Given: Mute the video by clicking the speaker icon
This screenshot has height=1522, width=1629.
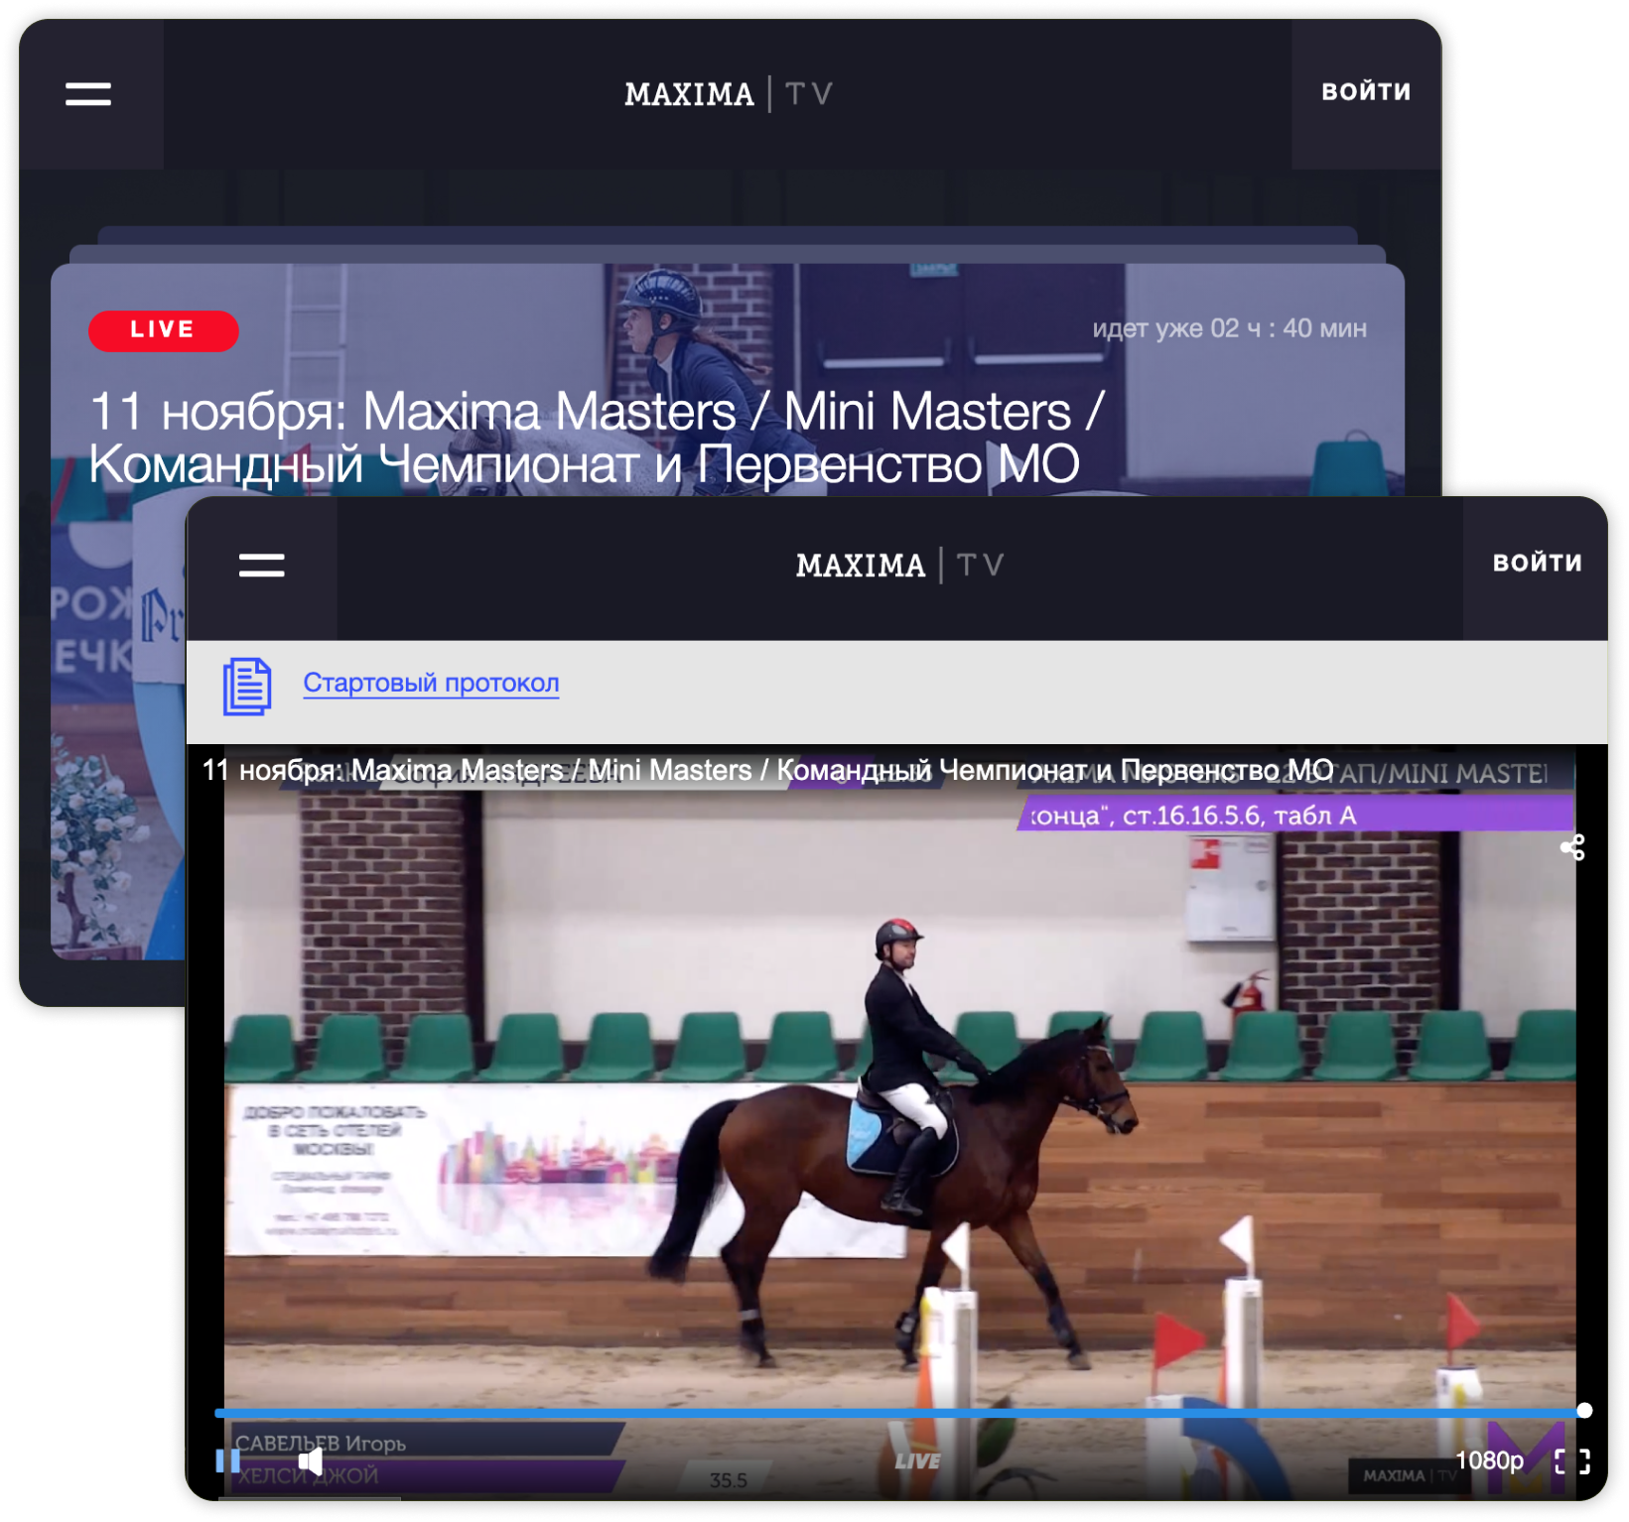Looking at the screenshot, I should (311, 1460).
